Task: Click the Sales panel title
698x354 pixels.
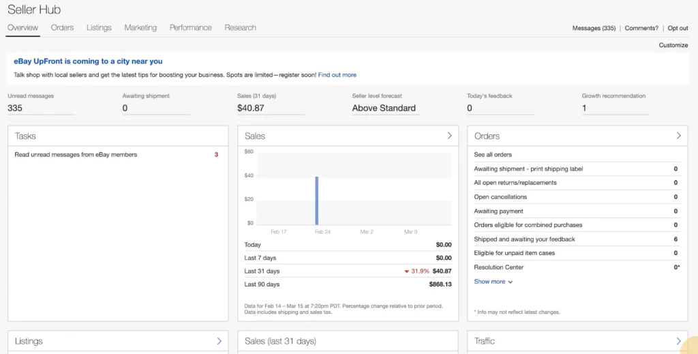Action: (x=255, y=136)
